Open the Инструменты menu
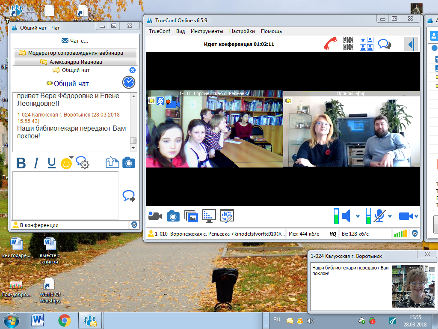The height and width of the screenshot is (329, 438). pos(207,31)
